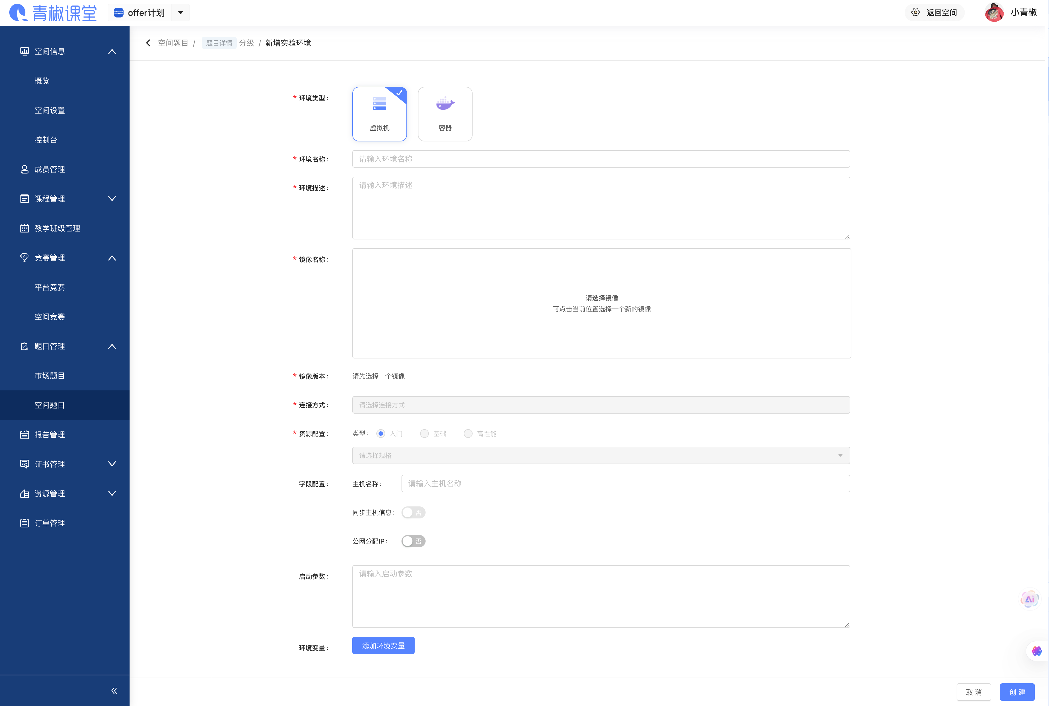
Task: Click the 环境名称 input field
Action: click(601, 159)
